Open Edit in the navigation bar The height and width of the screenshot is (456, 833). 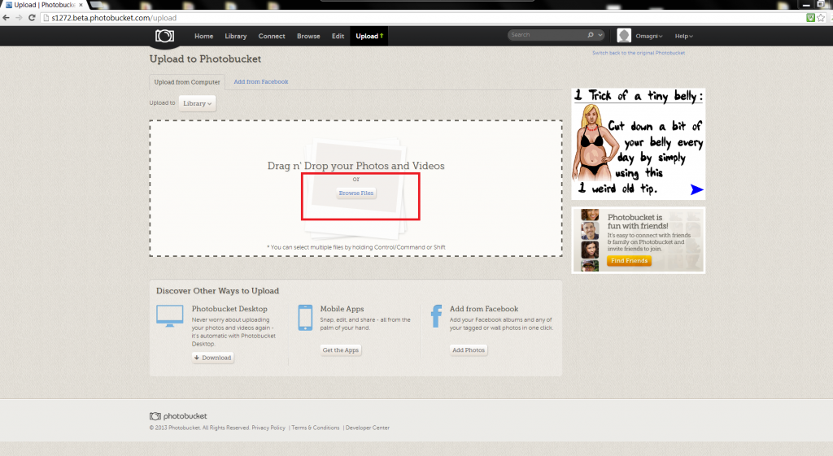[x=338, y=36]
